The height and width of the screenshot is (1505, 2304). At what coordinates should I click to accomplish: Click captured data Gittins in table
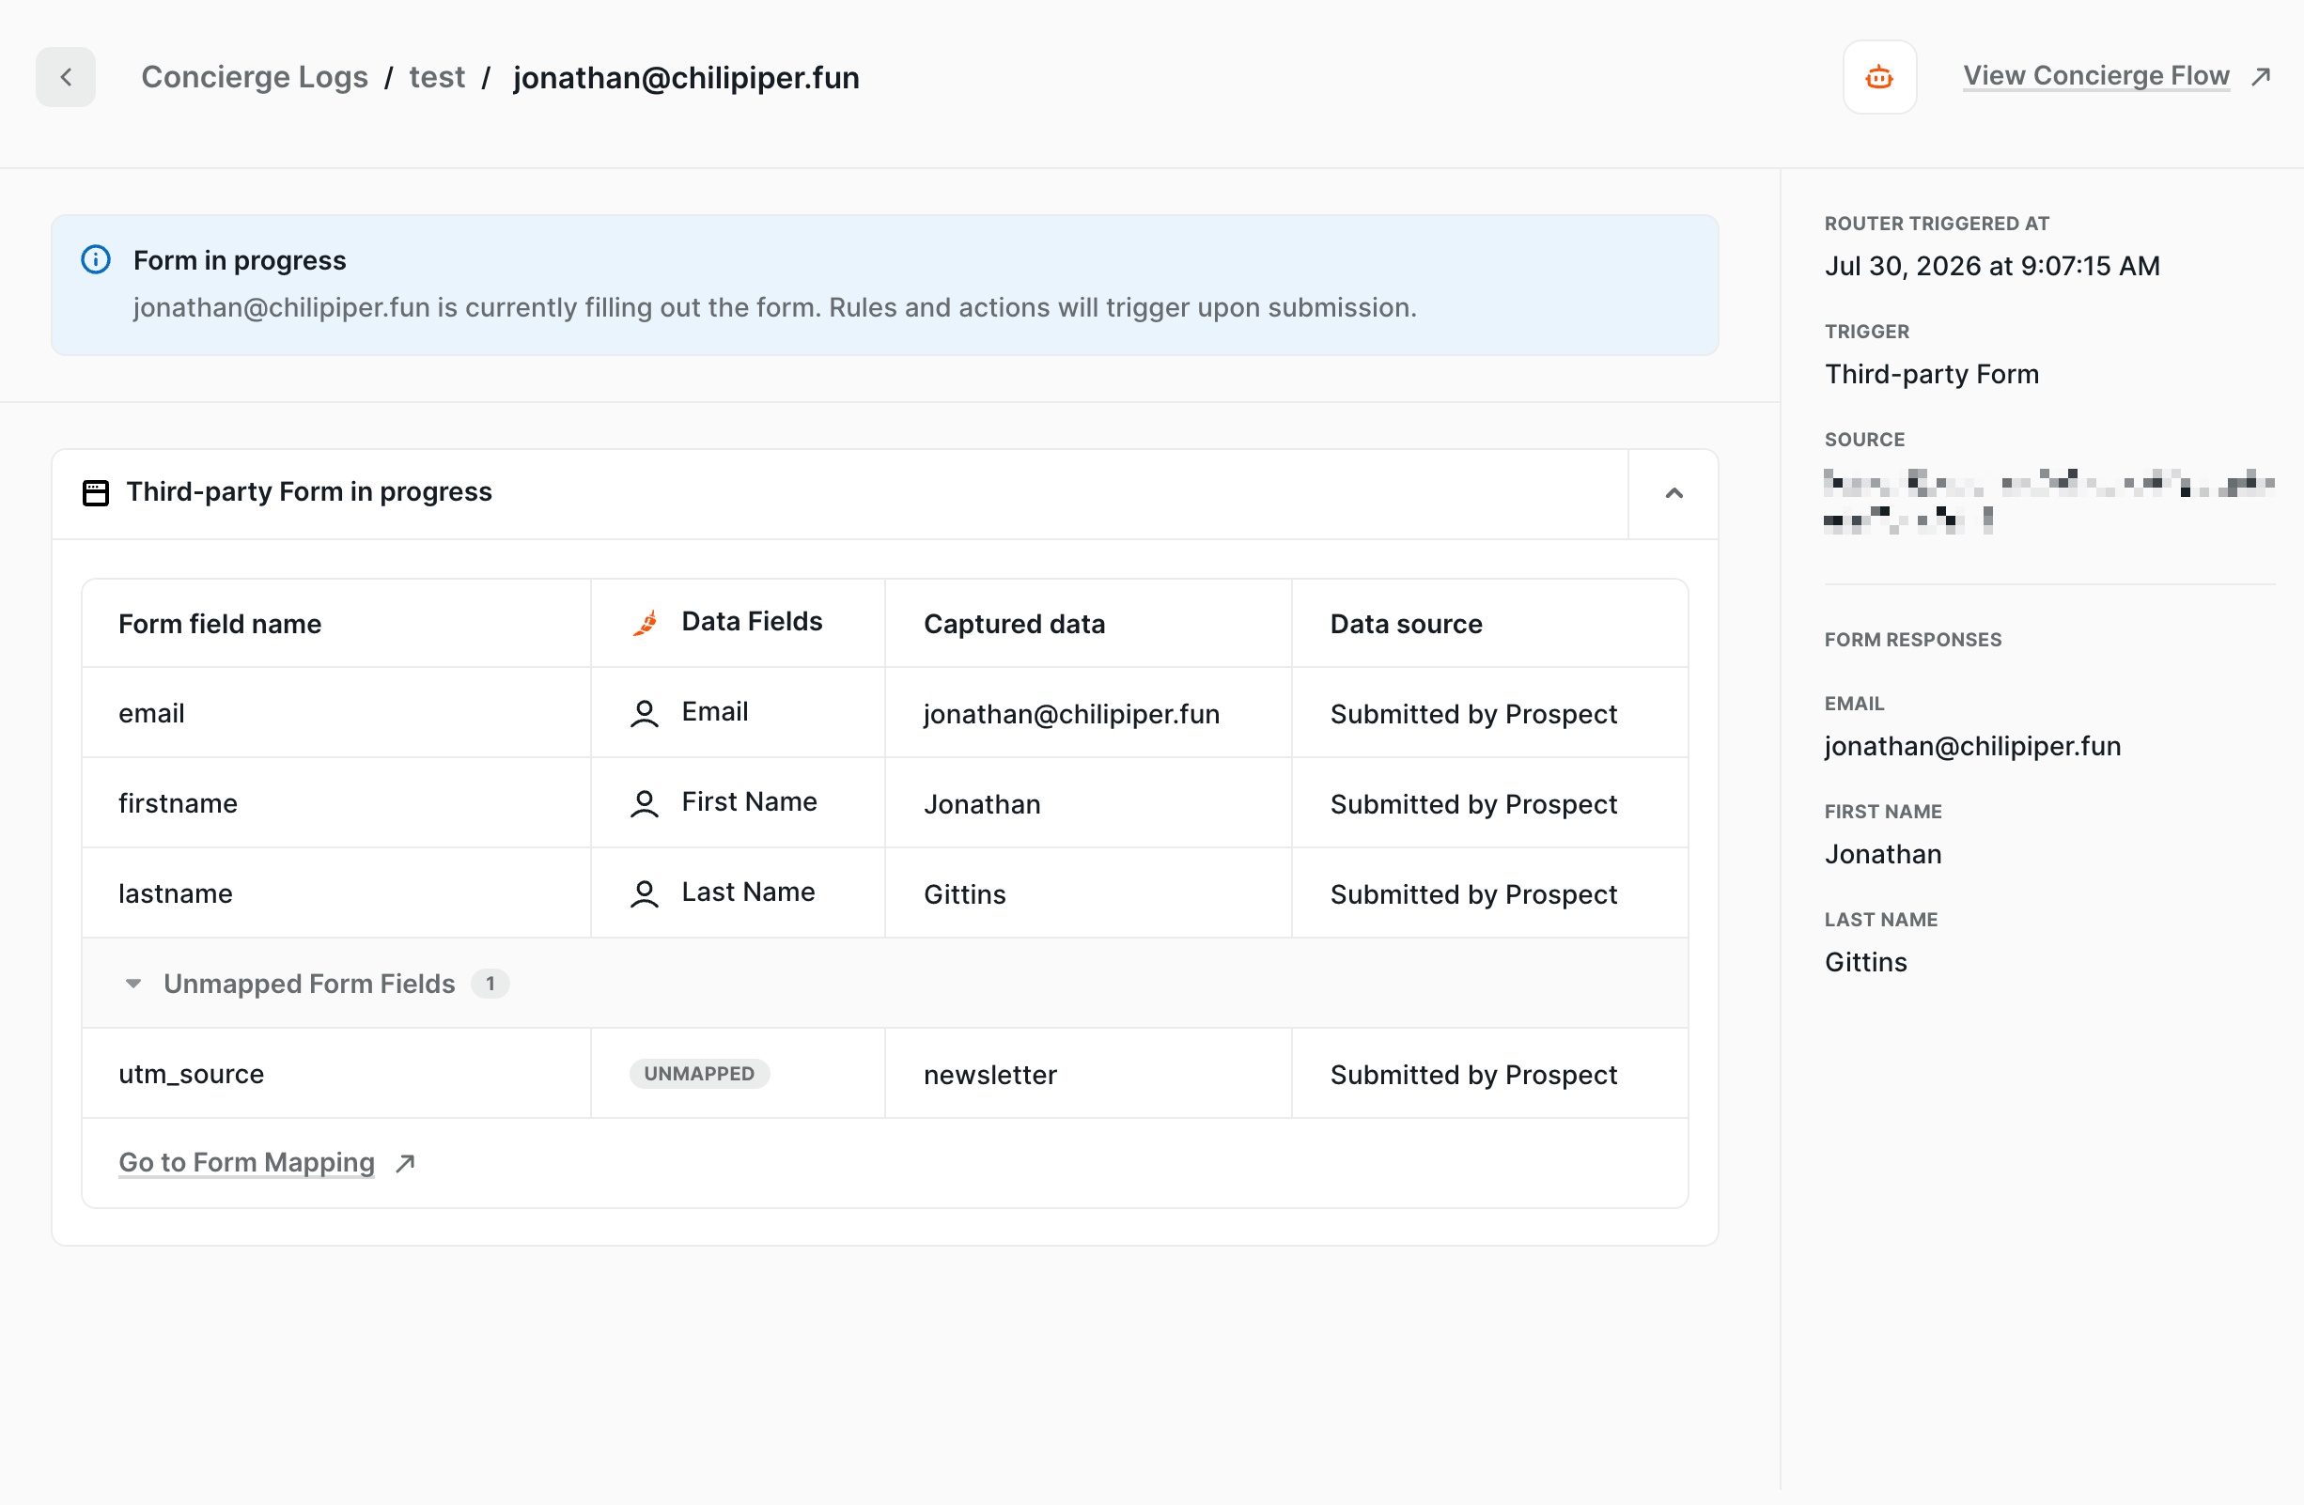coord(964,894)
